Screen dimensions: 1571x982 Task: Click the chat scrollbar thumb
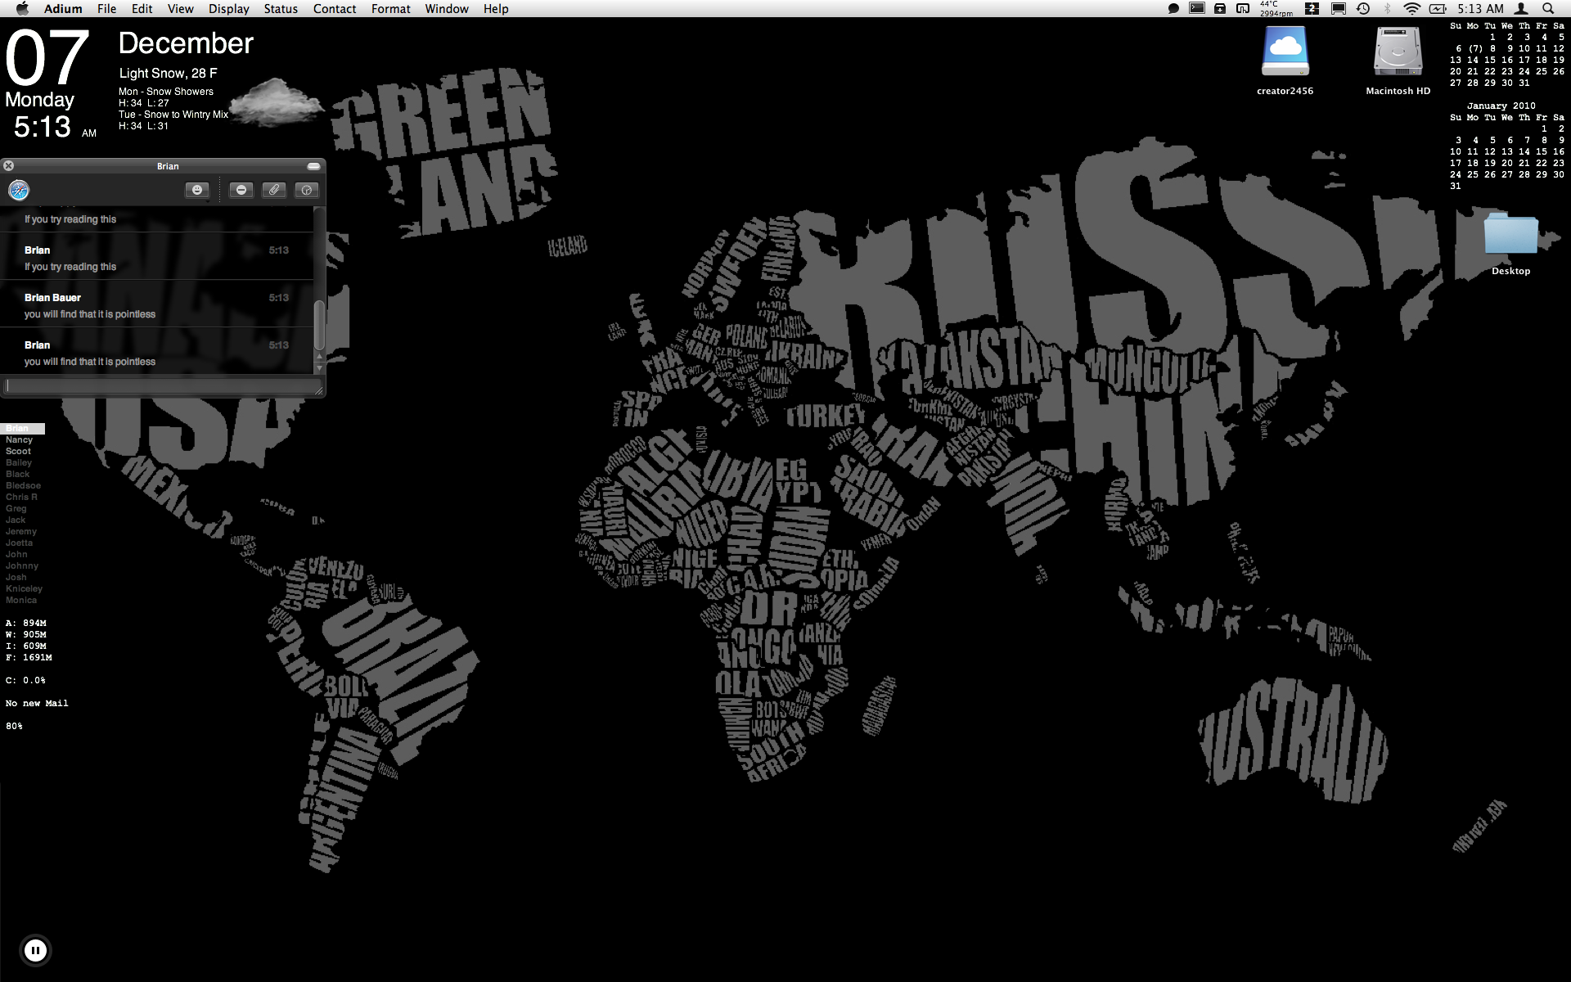[x=320, y=325]
